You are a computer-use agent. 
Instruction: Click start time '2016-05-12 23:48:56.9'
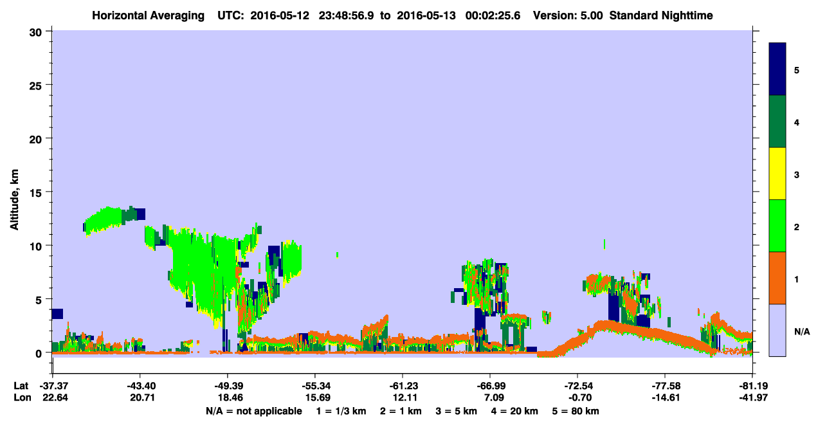[311, 15]
